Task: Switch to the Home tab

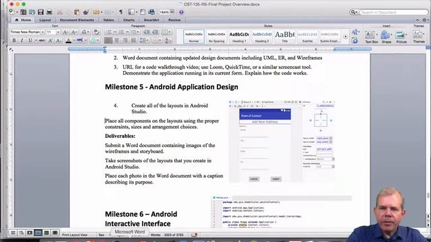Action: [23, 20]
